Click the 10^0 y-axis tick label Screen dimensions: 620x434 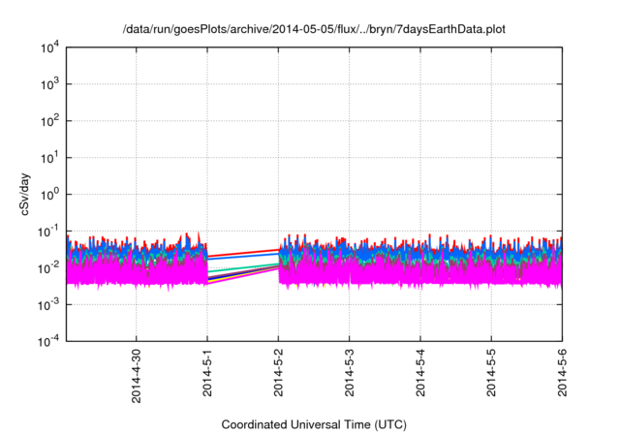49,195
